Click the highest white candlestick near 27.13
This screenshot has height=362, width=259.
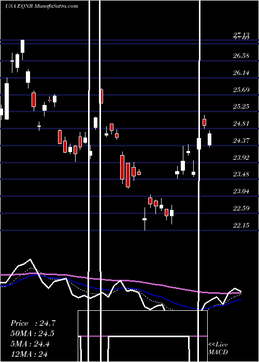(x=22, y=50)
